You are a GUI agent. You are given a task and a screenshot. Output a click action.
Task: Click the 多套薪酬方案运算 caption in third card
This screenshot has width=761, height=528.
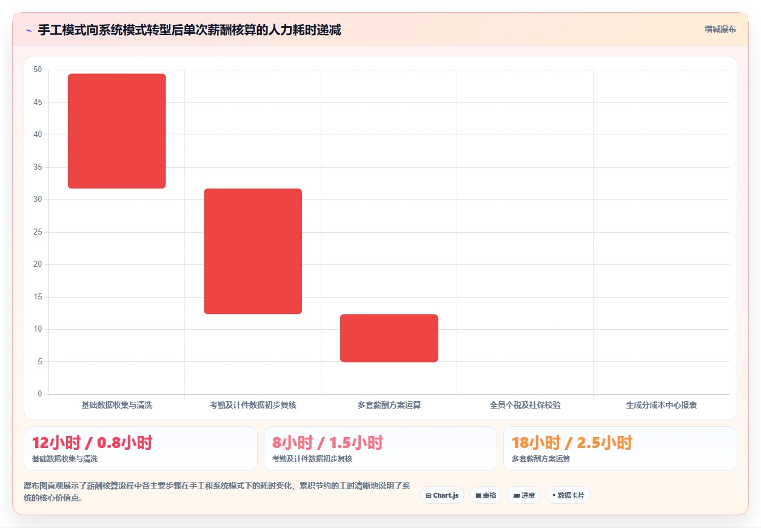pos(541,459)
